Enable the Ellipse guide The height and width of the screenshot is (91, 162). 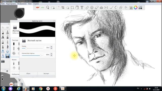[x=92, y=8]
